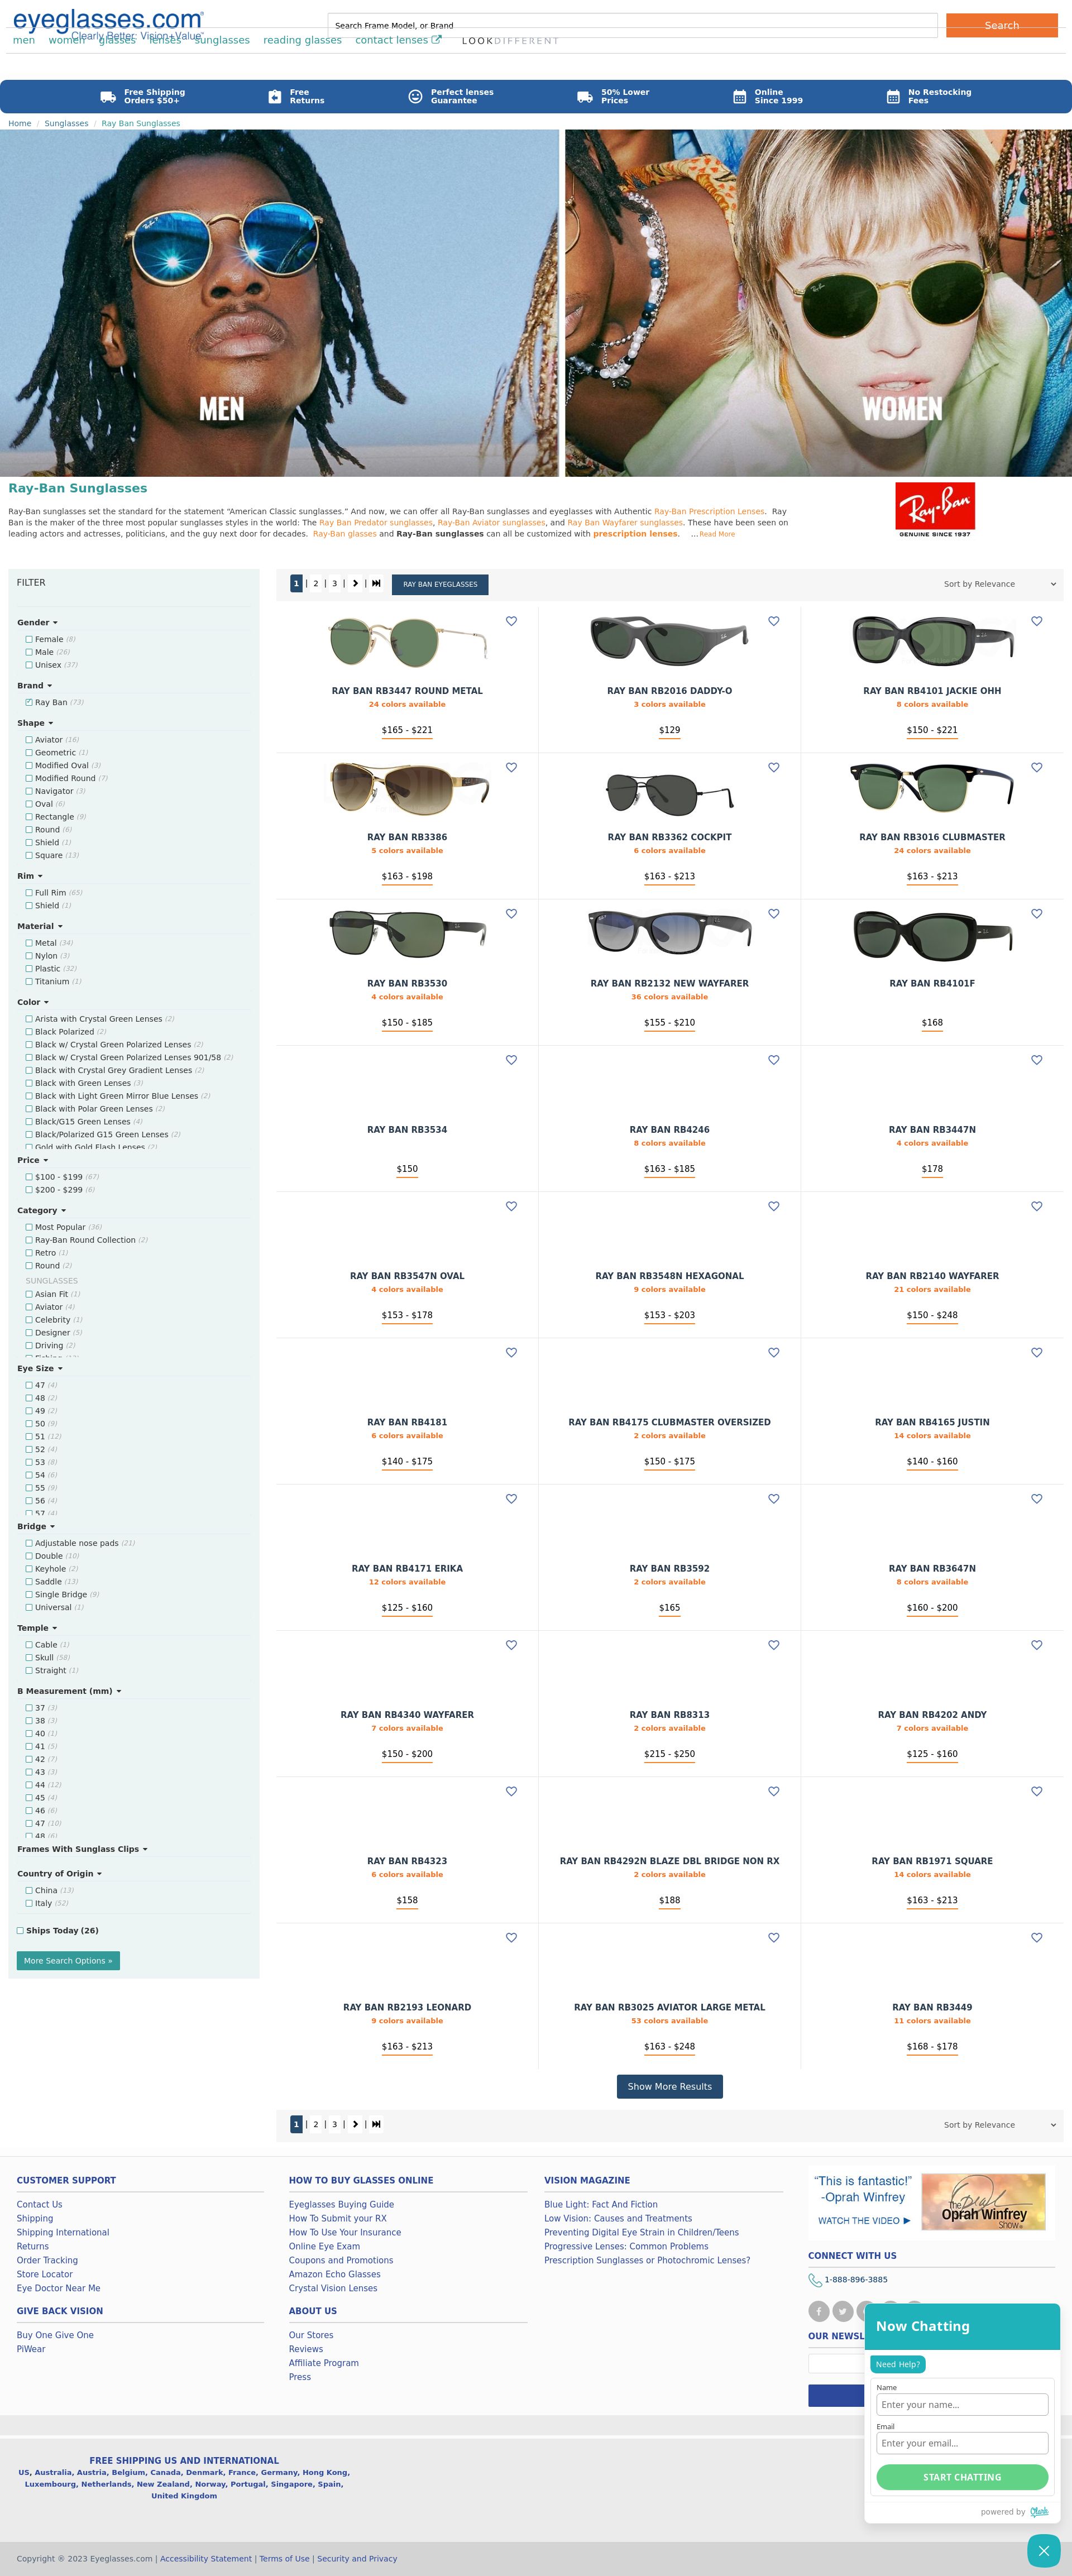
Task: Enable the Aviator shape filter
Action: (x=29, y=740)
